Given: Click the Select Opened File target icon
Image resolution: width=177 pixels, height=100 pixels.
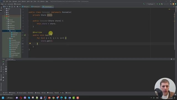Looking at the screenshot, I should tap(10, 7).
